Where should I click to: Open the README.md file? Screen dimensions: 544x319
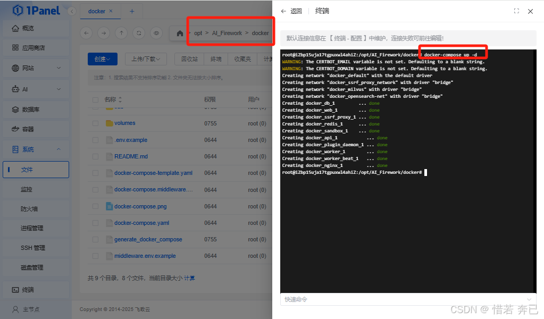131,156
